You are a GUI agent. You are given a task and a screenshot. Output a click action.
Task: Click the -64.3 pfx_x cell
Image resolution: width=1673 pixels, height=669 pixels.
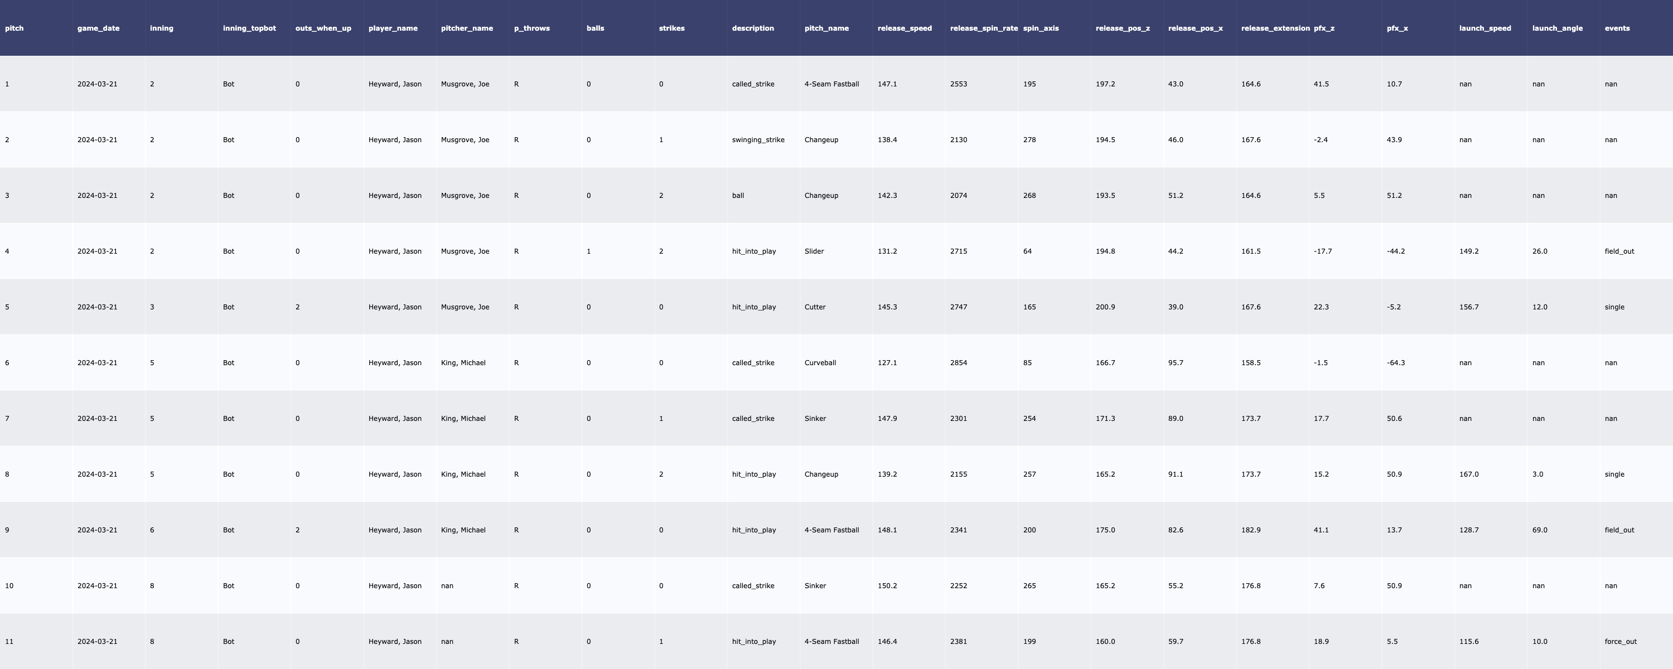tap(1395, 363)
